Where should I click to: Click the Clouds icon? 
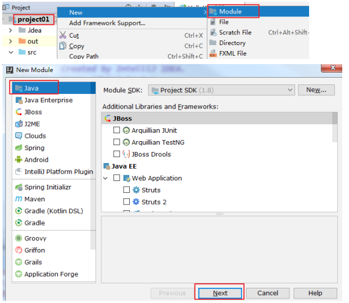pyautogui.click(x=19, y=136)
